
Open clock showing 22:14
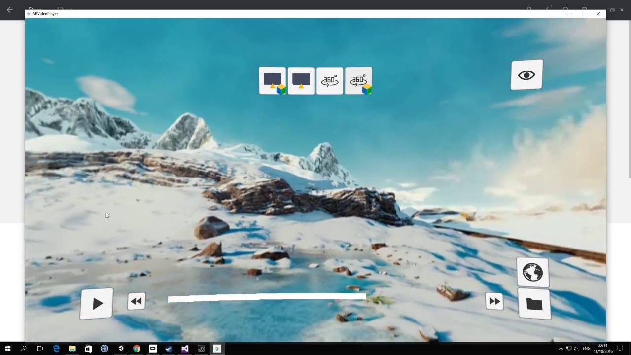tap(603, 349)
